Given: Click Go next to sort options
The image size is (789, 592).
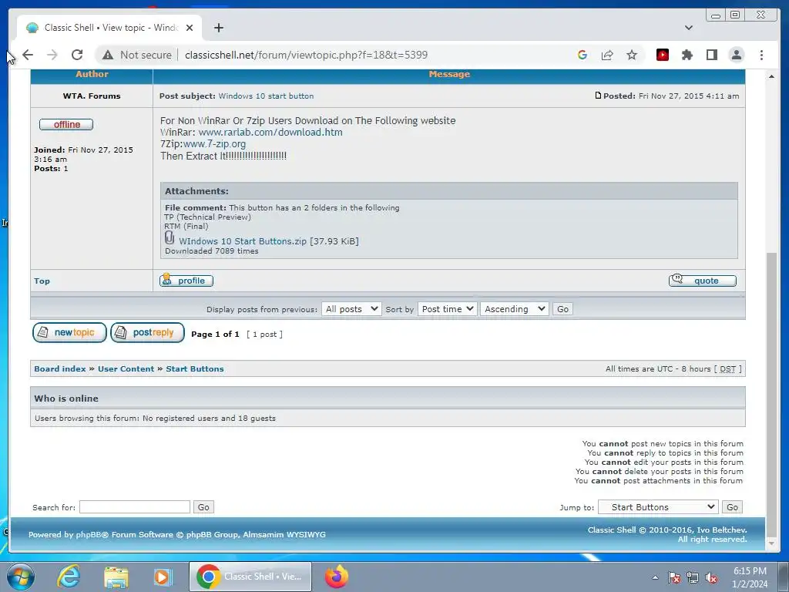Looking at the screenshot, I should pos(562,309).
